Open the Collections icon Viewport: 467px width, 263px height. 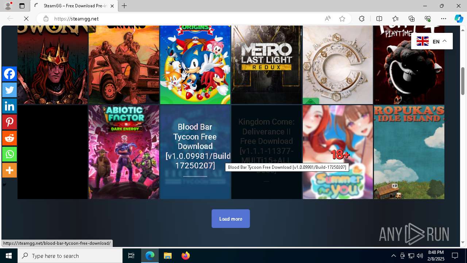(x=412, y=19)
